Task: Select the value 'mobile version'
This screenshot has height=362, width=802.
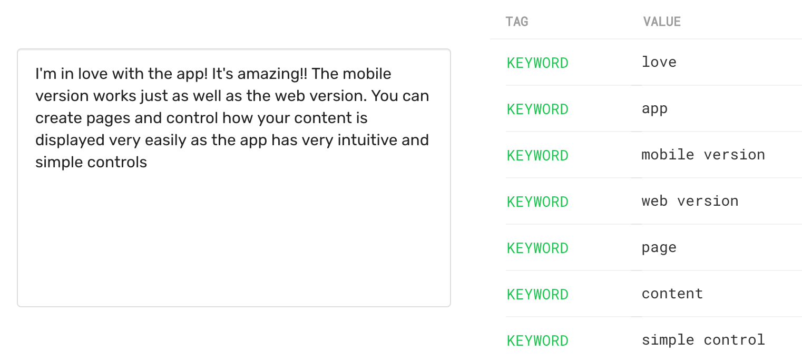Action: pyautogui.click(x=703, y=154)
